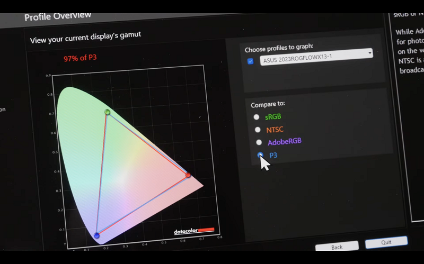Screen dimensions: 424x264
Task: Click the Back button
Action: click(337, 246)
